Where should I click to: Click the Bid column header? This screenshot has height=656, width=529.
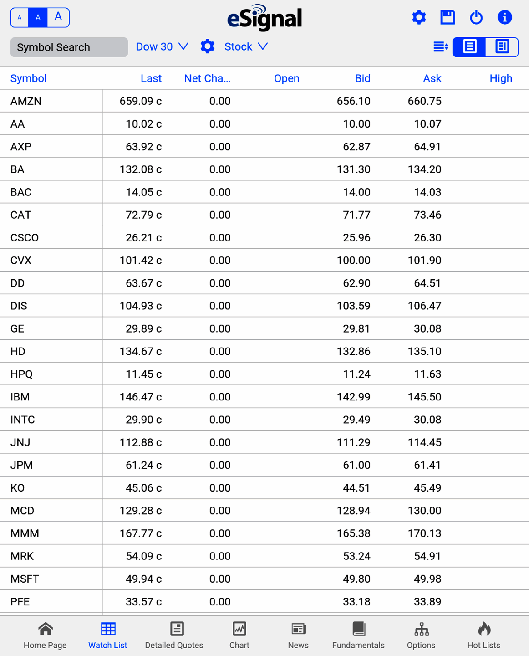coord(362,78)
